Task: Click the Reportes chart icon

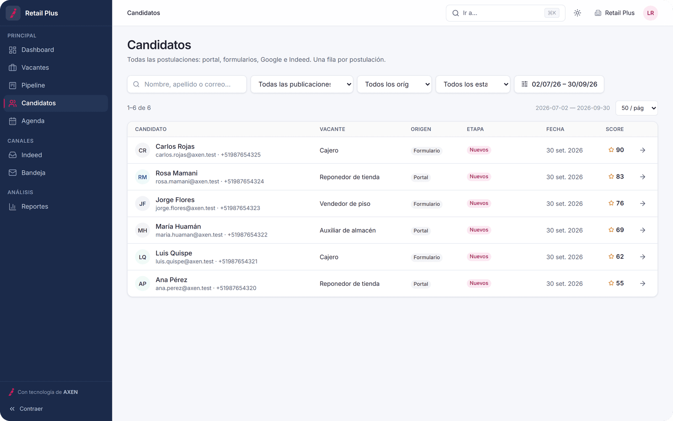Action: click(x=13, y=206)
